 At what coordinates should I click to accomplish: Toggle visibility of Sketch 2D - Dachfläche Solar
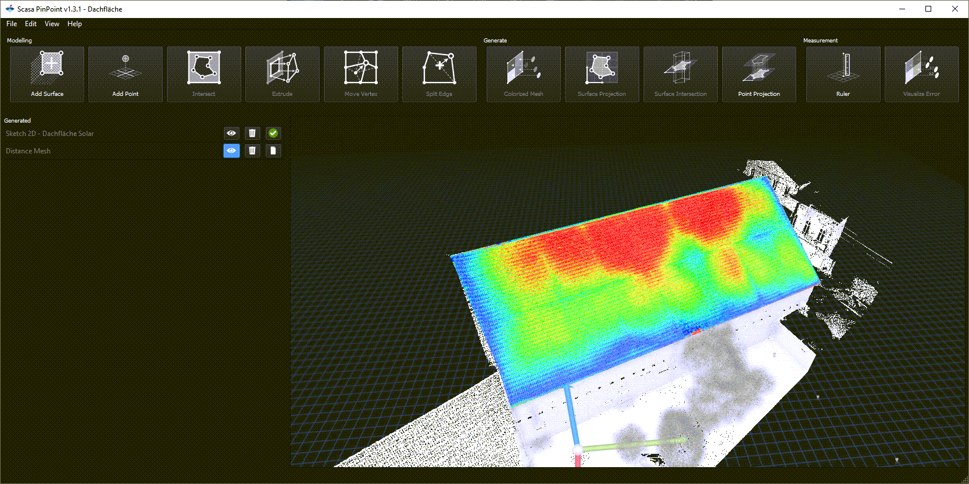(231, 133)
